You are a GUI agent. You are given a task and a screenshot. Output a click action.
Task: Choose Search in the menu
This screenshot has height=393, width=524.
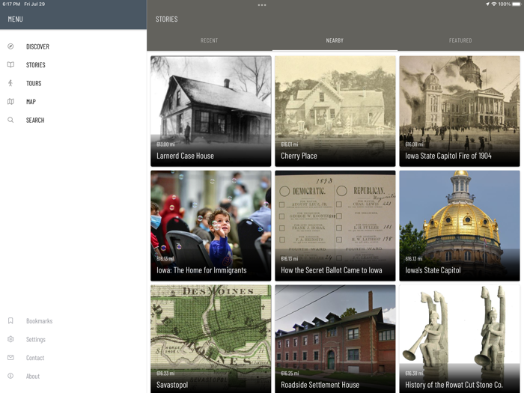[x=35, y=120]
